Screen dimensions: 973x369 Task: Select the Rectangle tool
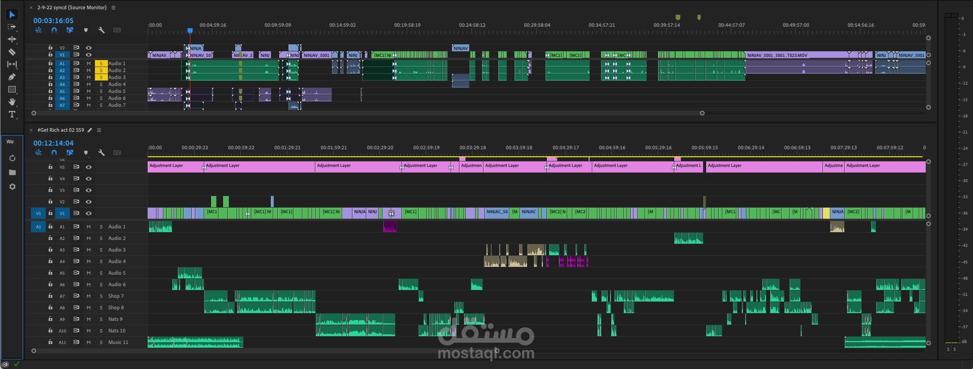(12, 89)
